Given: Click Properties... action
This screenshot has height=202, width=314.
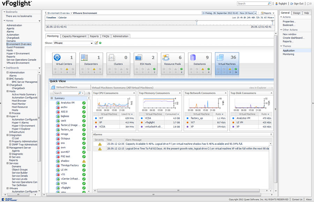Looking at the screenshot, I should click(289, 22).
